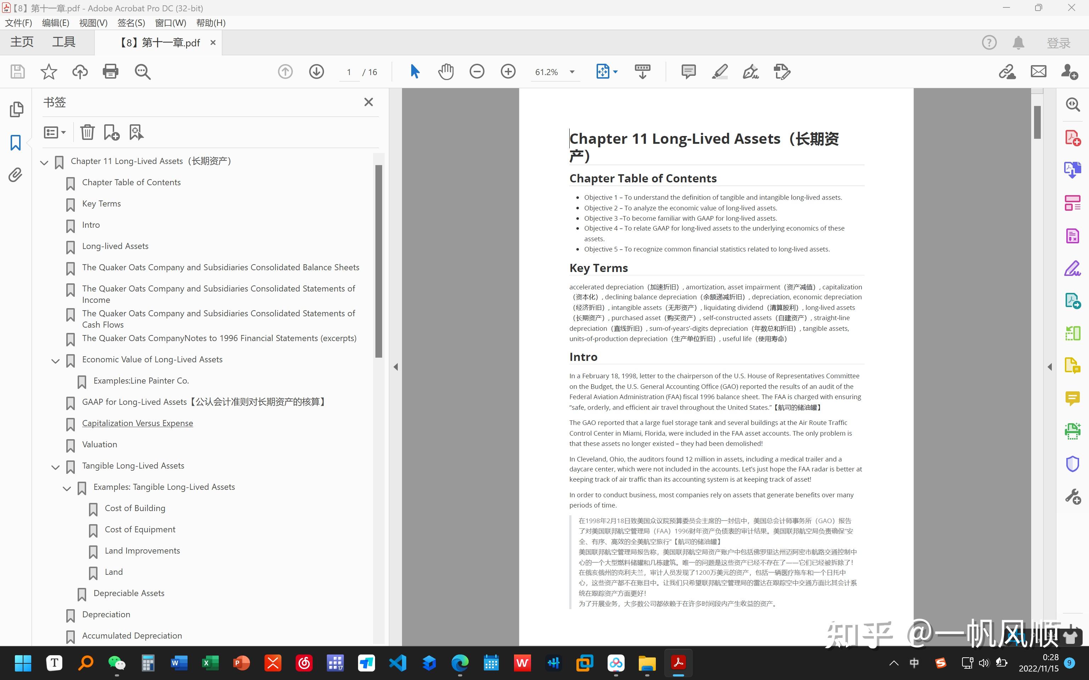Add a new bookmark

coord(111,132)
